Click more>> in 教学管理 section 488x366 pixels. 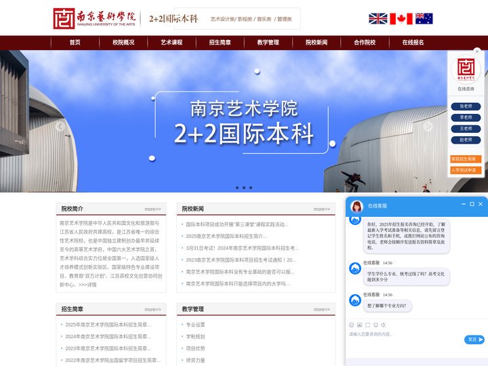coord(322,309)
